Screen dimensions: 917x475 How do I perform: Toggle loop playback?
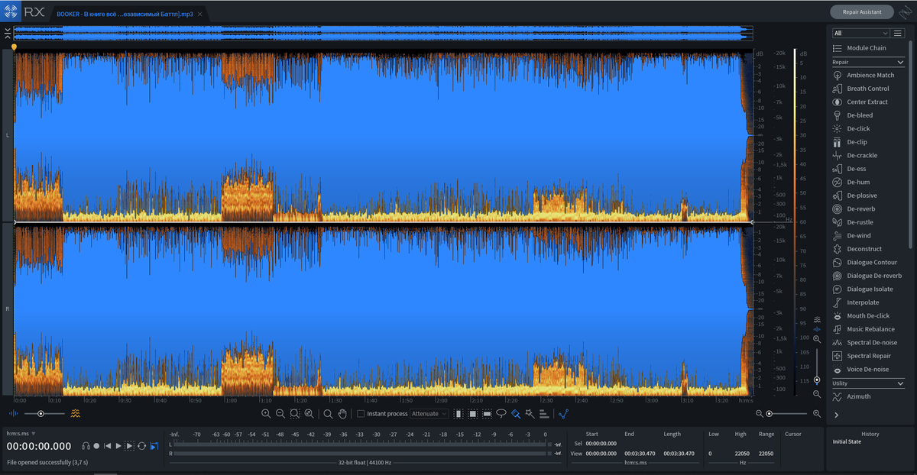pos(142,446)
